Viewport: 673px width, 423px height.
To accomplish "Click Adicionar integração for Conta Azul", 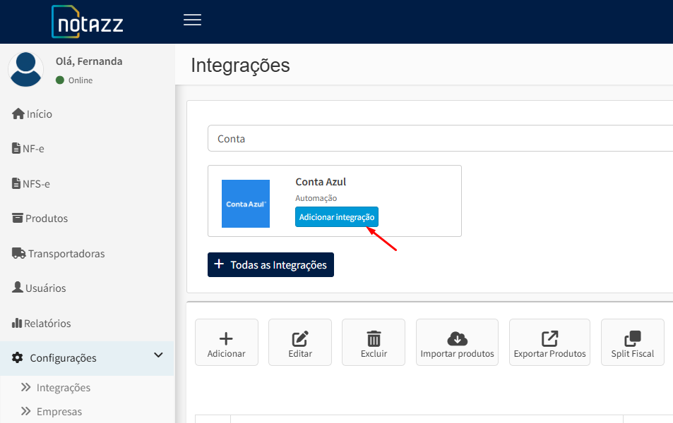I will point(336,217).
